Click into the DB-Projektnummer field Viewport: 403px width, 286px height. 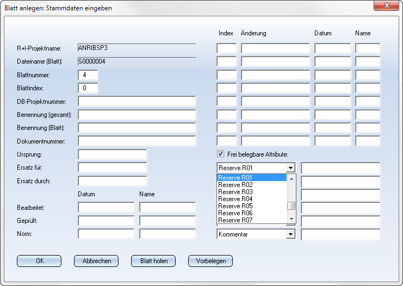(x=137, y=101)
